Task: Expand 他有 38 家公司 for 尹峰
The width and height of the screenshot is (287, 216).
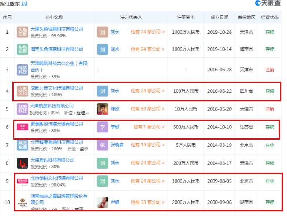Action: (x=148, y=202)
